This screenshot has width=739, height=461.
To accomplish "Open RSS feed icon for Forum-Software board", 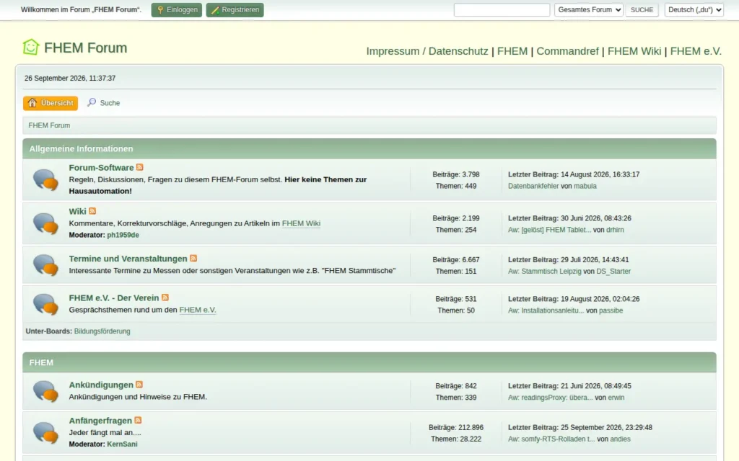I will point(139,167).
